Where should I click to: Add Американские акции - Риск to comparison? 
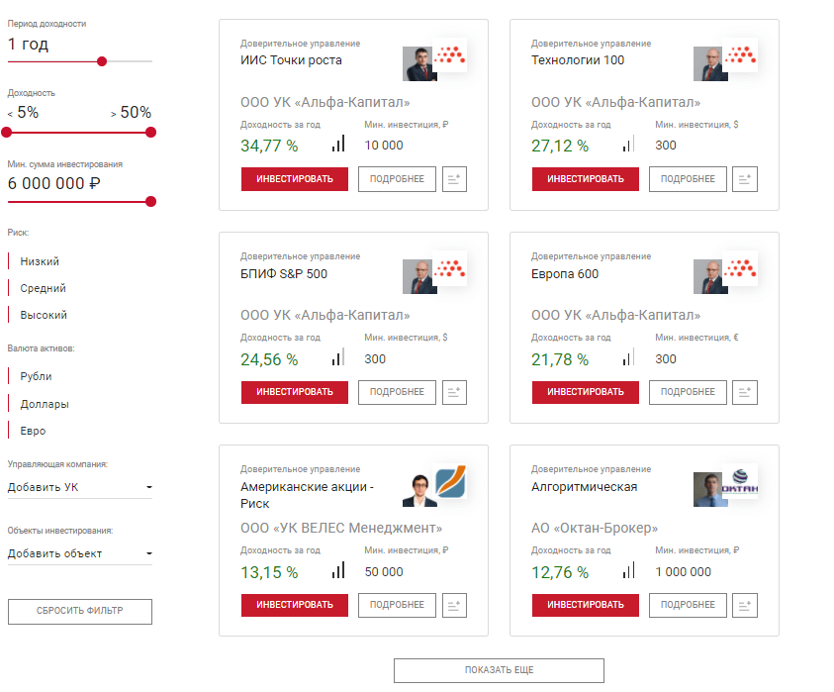454,605
